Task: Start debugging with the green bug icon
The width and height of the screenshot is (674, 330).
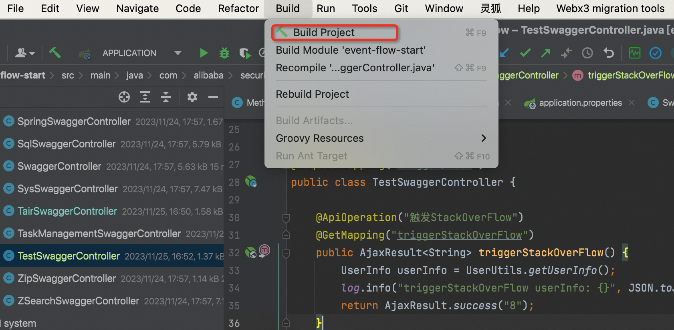Action: (x=224, y=53)
